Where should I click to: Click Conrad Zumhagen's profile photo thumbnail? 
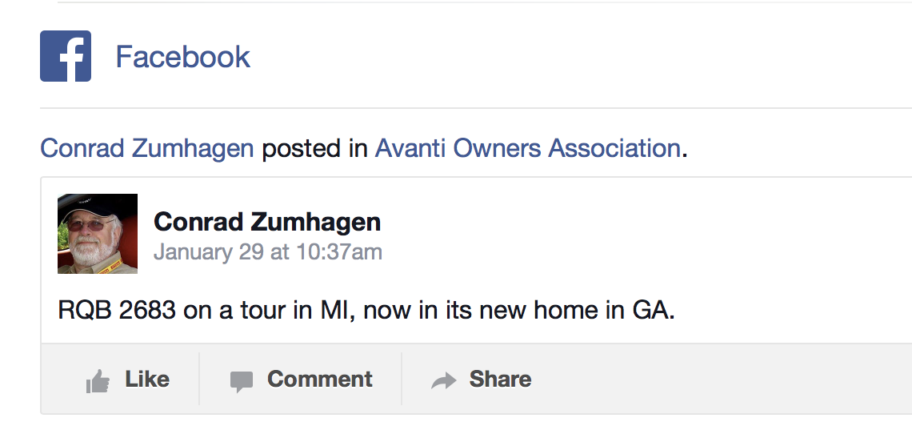[x=98, y=234]
